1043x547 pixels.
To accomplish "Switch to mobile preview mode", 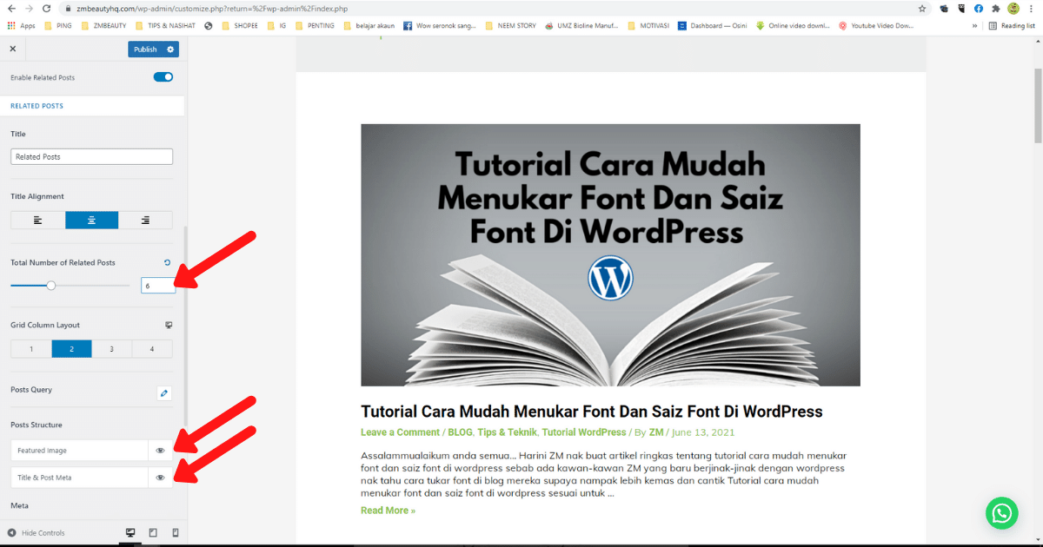I will (x=176, y=532).
